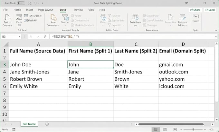Click Markett docations command

(x=83, y=25)
